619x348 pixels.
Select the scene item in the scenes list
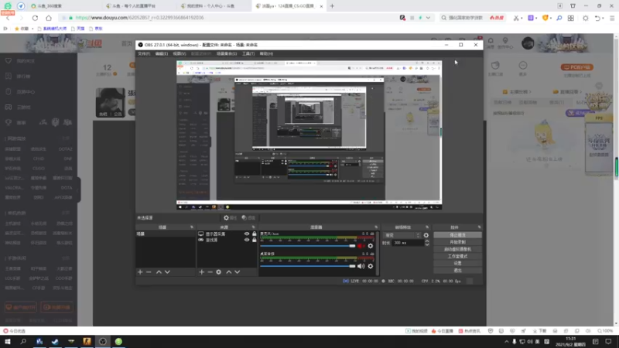pyautogui.click(x=166, y=234)
